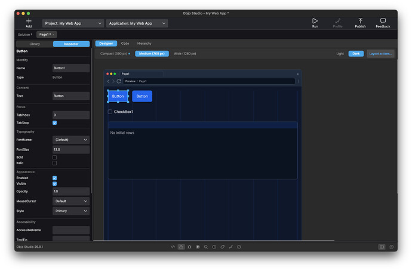Open the bug debugger icon in status bar
Image resolution: width=412 pixels, height=270 pixels.
click(x=189, y=247)
